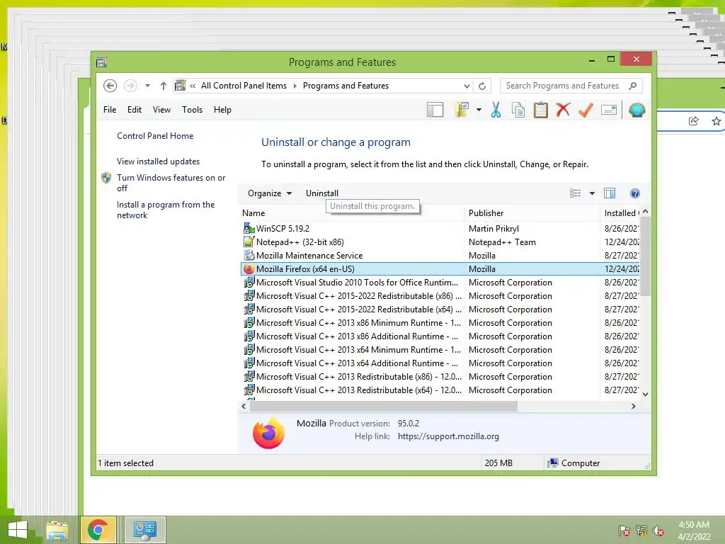The height and width of the screenshot is (544, 725).
Task: Click the red X Delete toolbar icon
Action: coord(563,110)
